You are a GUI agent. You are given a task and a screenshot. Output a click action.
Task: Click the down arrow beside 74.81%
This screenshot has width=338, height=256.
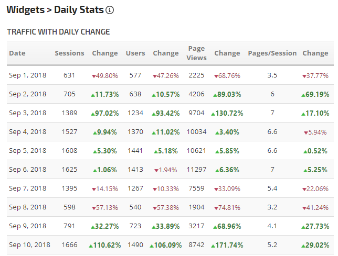tap(216, 208)
